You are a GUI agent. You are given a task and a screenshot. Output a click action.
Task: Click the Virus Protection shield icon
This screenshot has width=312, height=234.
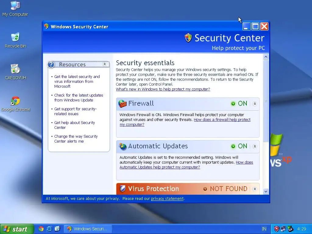point(123,189)
